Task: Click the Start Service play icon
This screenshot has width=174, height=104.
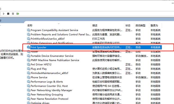Action: click(x=4, y=14)
